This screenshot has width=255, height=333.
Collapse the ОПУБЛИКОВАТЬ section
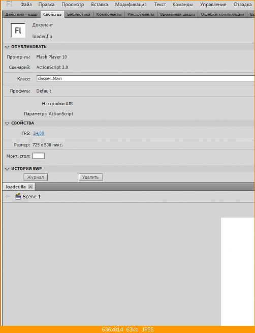point(7,47)
